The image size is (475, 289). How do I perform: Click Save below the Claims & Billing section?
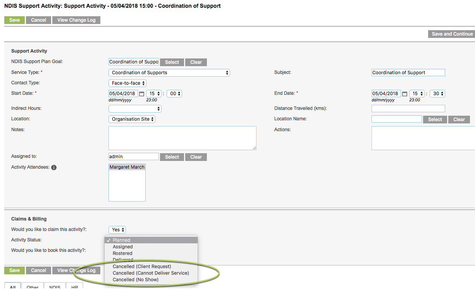14,270
